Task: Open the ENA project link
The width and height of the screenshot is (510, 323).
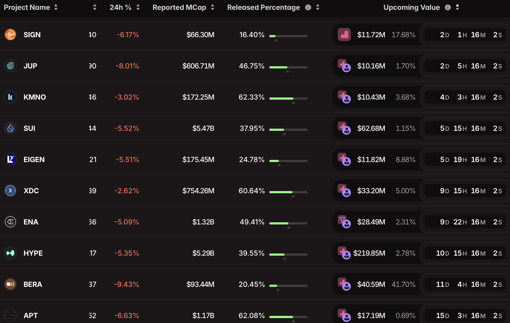Action: [x=31, y=222]
